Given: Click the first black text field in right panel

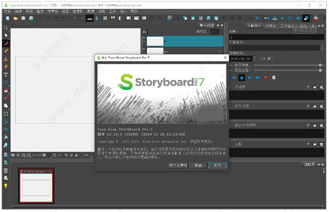Looking at the screenshot, I should pyautogui.click(x=276, y=37).
